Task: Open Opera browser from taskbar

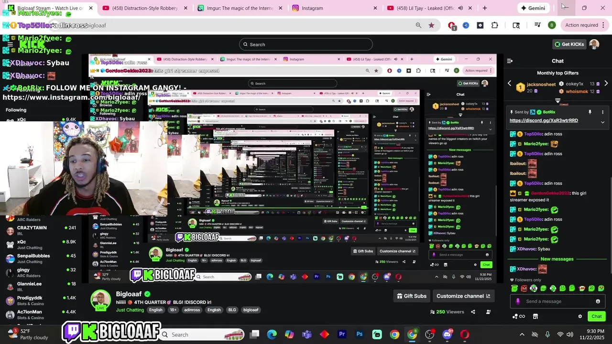Action: click(465, 334)
